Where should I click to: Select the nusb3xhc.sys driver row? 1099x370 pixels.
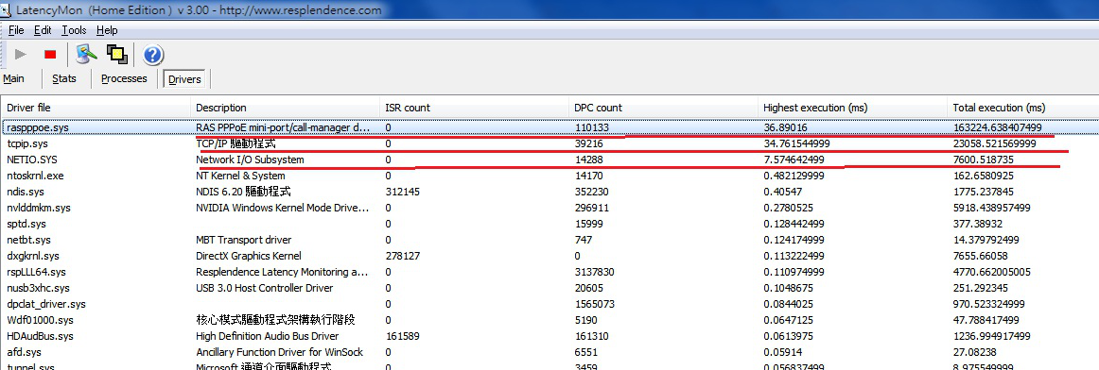click(x=549, y=288)
